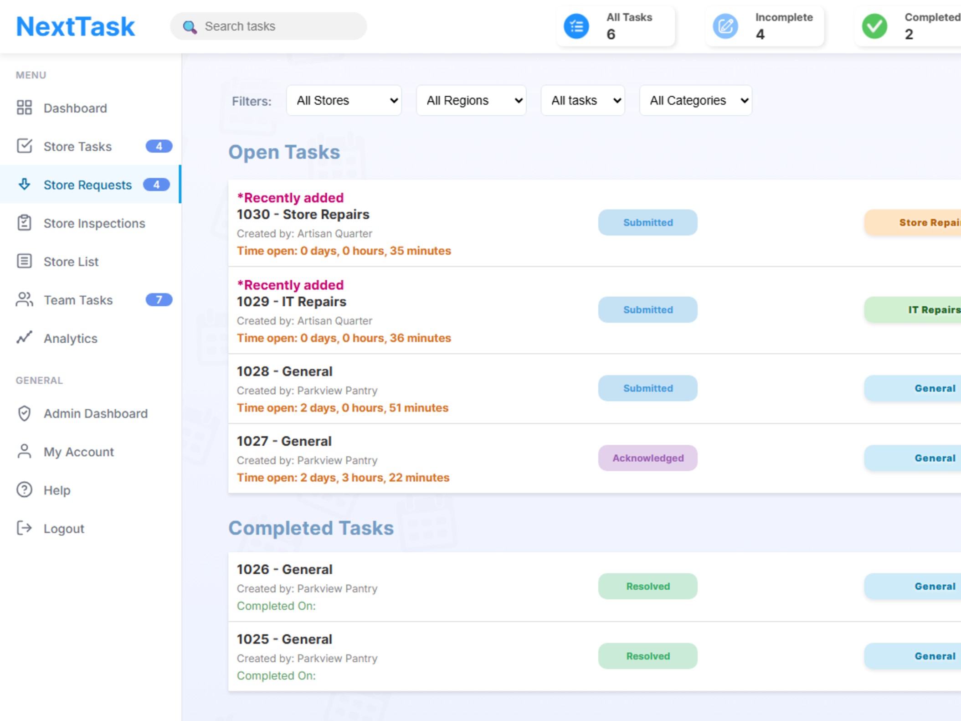Expand the All Categories filter dropdown
This screenshot has height=721, width=961.
(x=696, y=100)
